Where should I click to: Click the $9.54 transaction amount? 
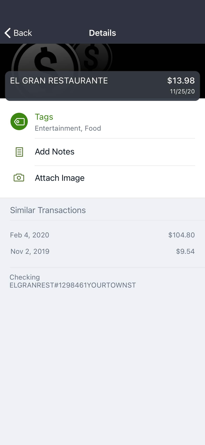tap(185, 252)
